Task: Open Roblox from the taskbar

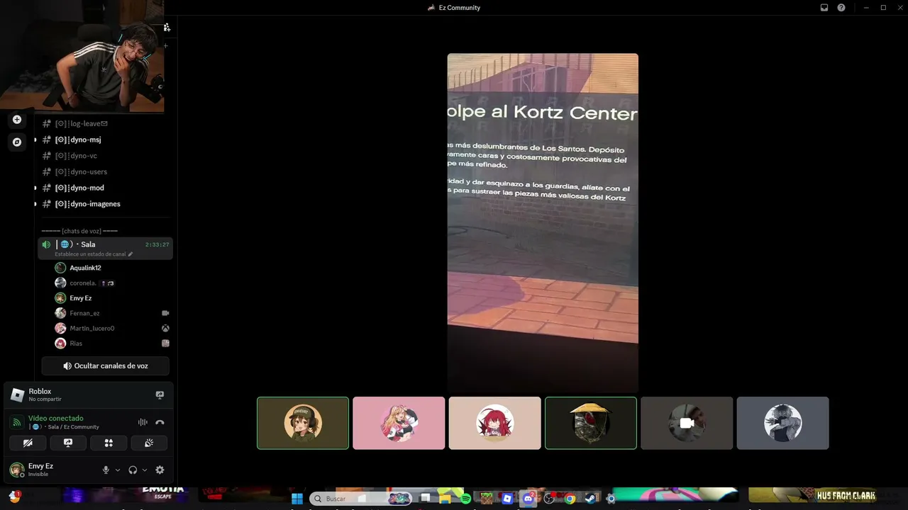Action: point(507,499)
